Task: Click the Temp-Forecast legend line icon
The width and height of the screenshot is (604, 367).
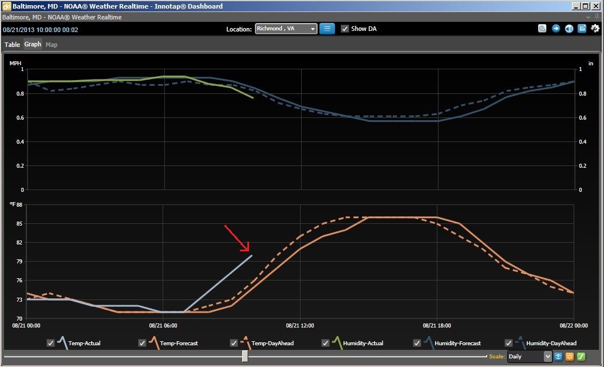Action: point(154,343)
